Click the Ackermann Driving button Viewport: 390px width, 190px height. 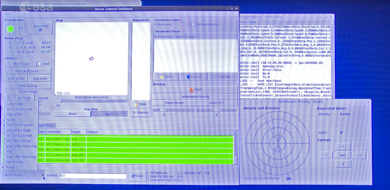click(195, 96)
